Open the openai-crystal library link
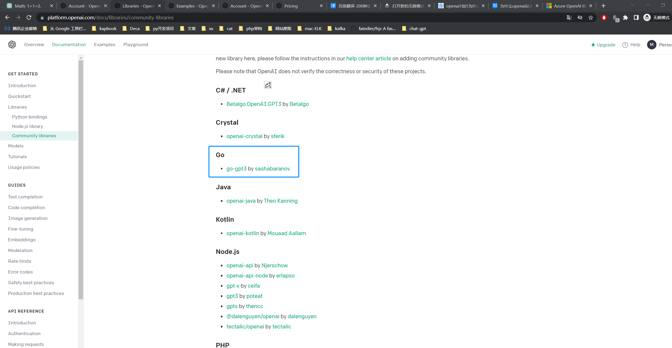Screen dimensions: 672x348 pyautogui.click(x=244, y=136)
